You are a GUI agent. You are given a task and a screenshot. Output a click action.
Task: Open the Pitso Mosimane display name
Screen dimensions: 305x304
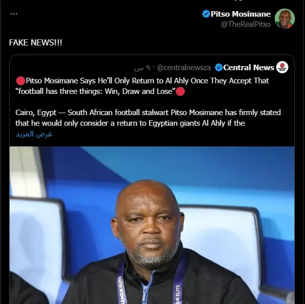tap(240, 14)
